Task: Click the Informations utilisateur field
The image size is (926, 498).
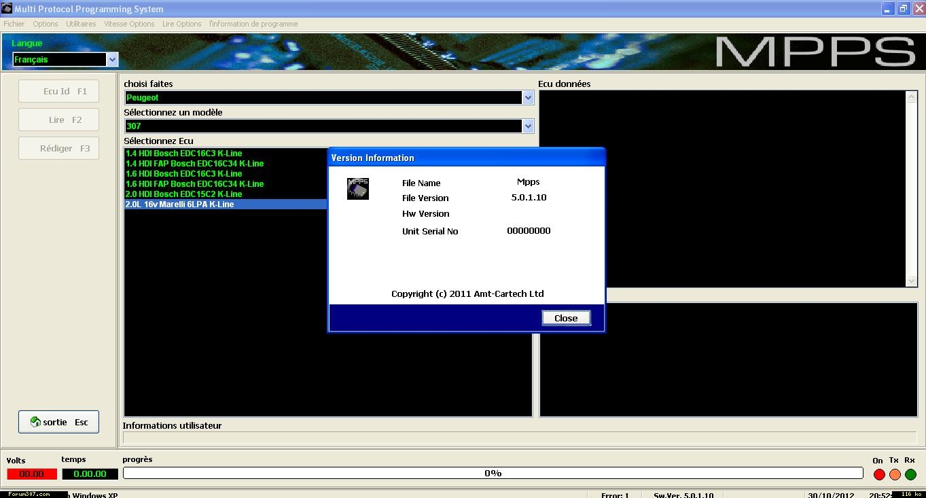Action: (520, 438)
